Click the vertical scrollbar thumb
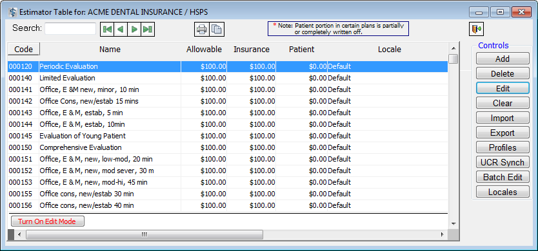538x251 pixels. coord(453,59)
